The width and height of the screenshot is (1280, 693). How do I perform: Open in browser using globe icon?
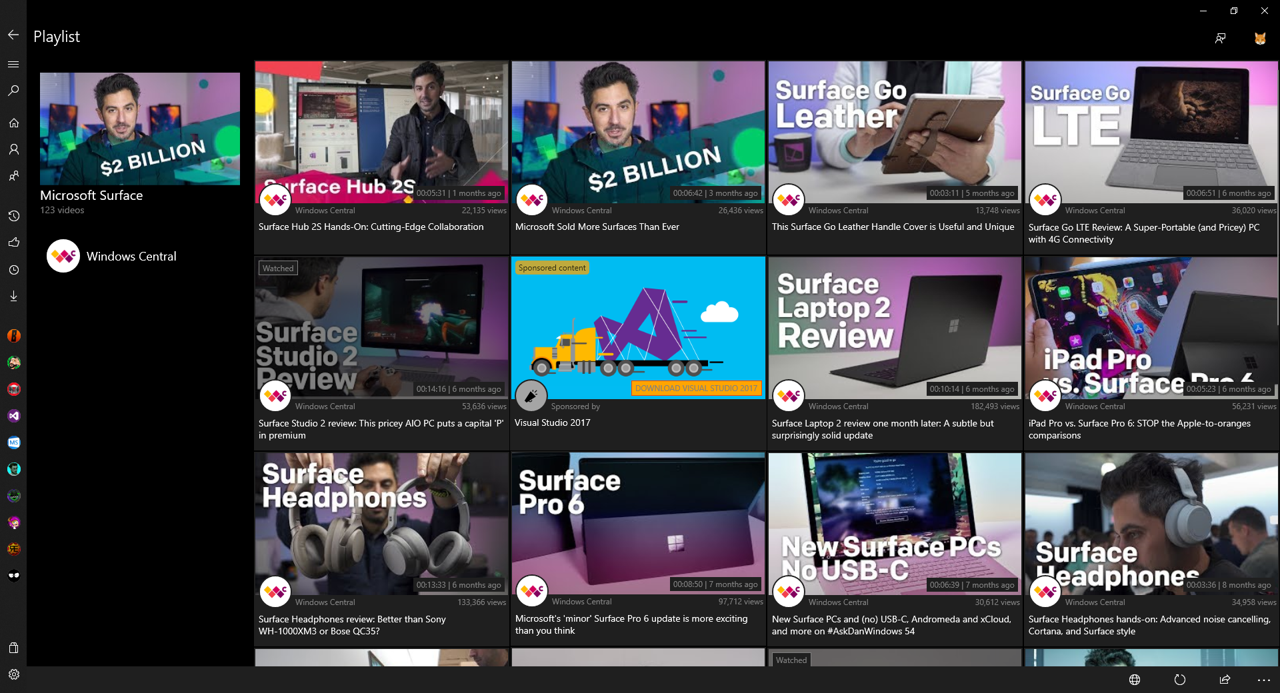pyautogui.click(x=1135, y=680)
